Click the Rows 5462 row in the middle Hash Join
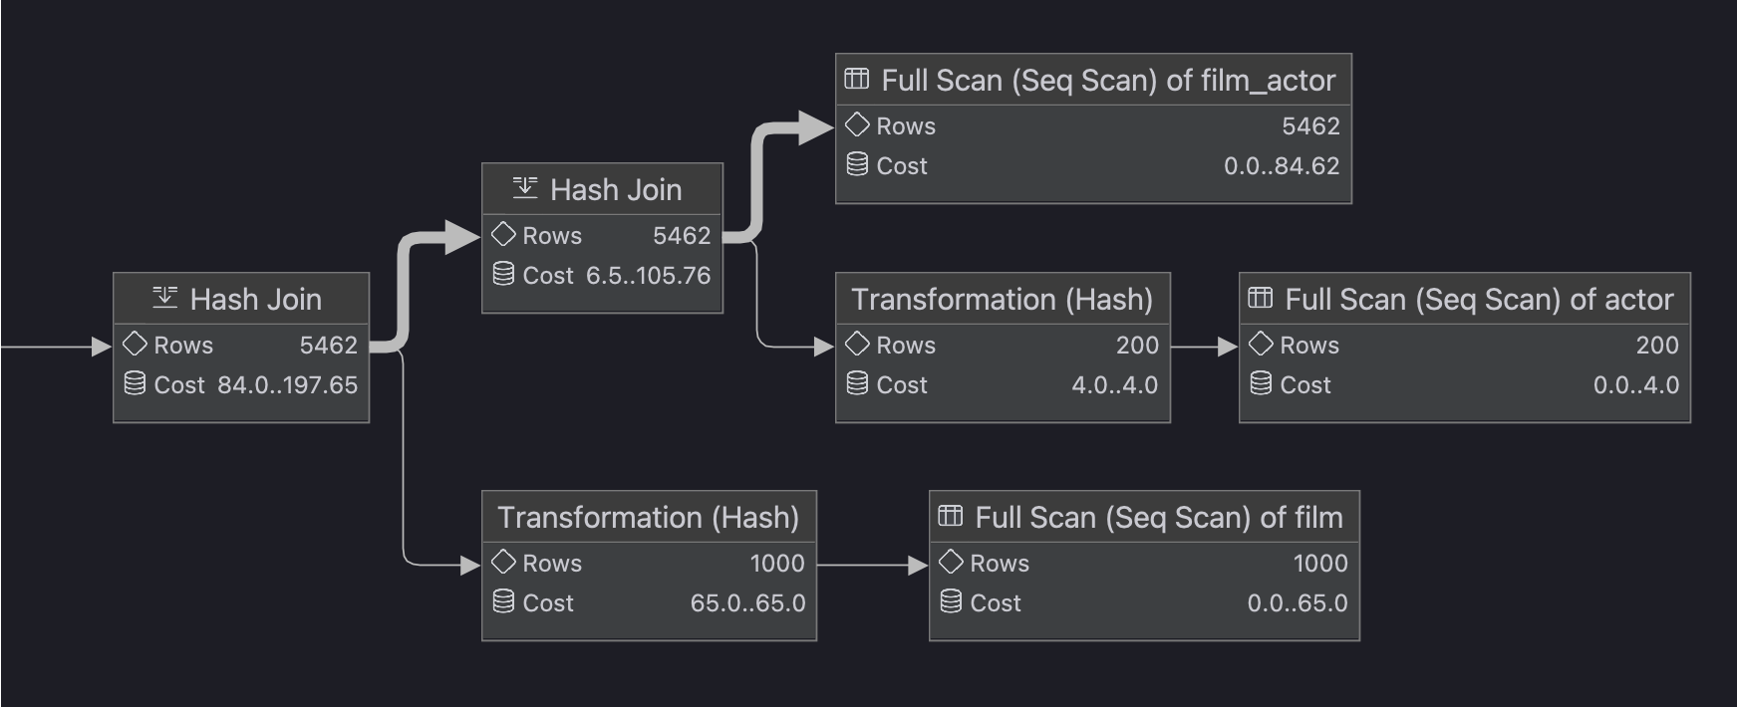1737x707 pixels. [602, 235]
